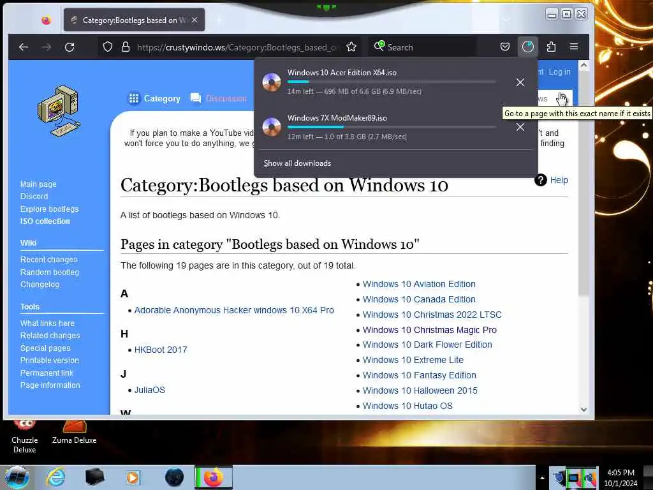This screenshot has width=653, height=490.
Task: Go back using the browser back arrow
Action: click(24, 47)
